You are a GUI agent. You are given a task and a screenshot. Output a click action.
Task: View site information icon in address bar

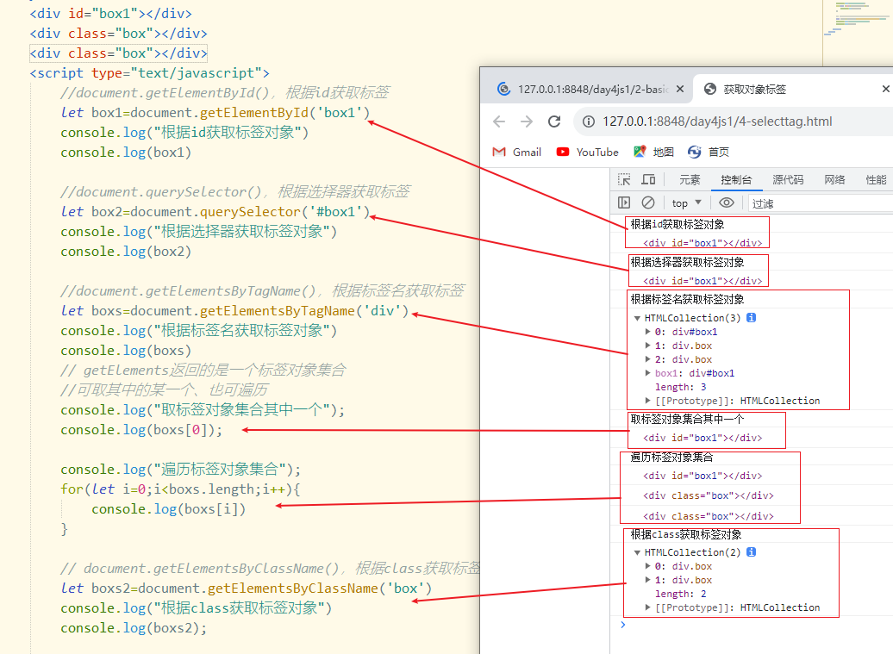pos(589,121)
